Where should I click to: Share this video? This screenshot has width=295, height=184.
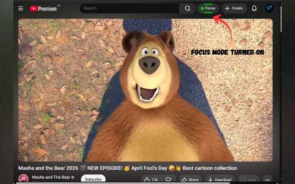(190, 179)
